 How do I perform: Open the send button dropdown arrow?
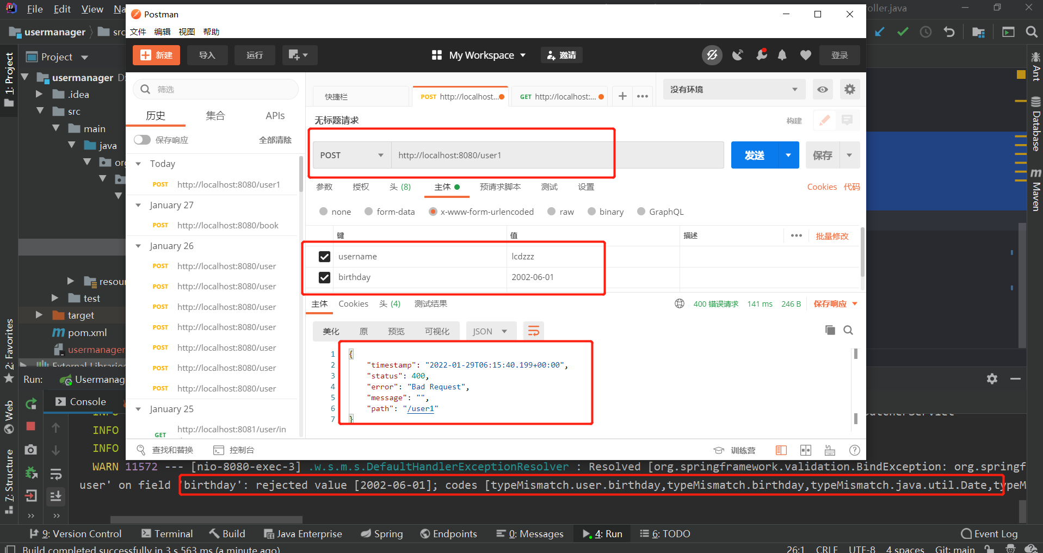point(788,155)
